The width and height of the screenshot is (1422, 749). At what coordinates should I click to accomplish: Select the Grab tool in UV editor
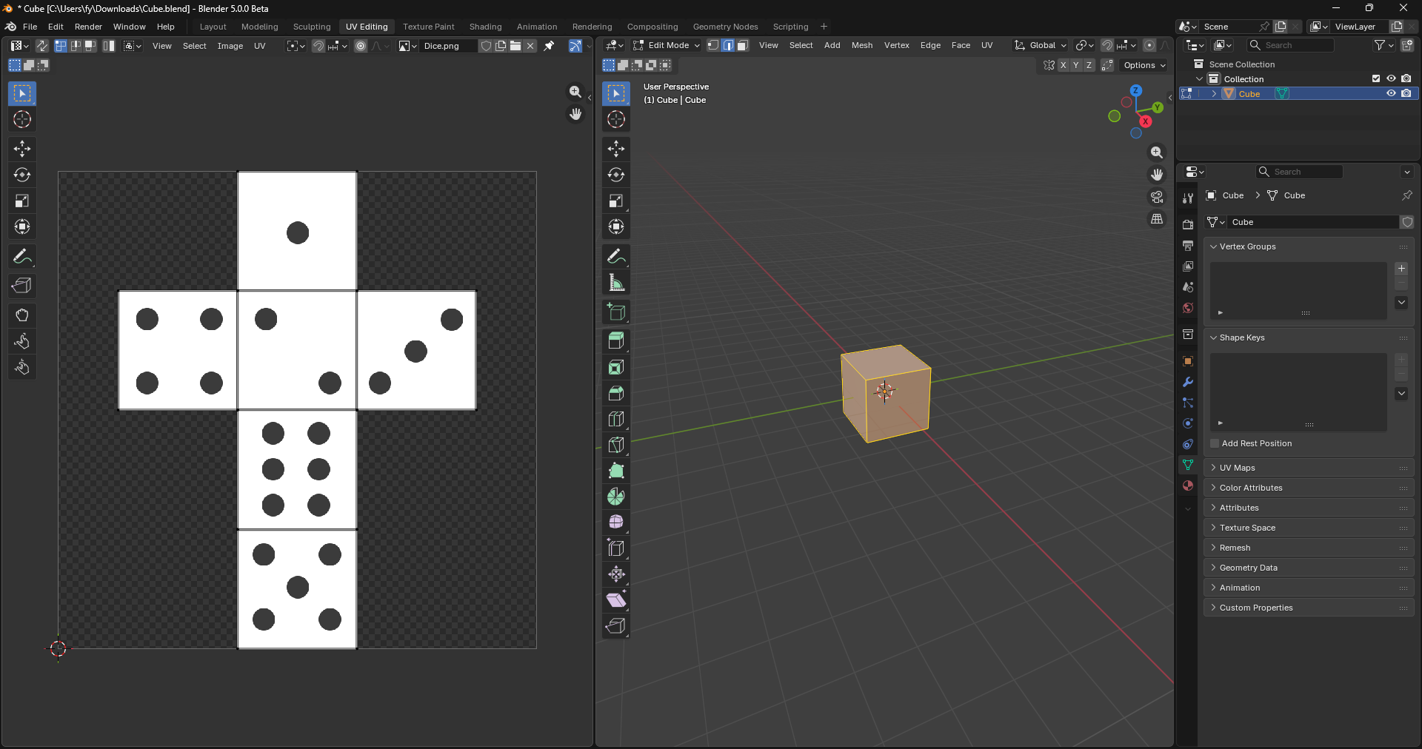click(22, 315)
